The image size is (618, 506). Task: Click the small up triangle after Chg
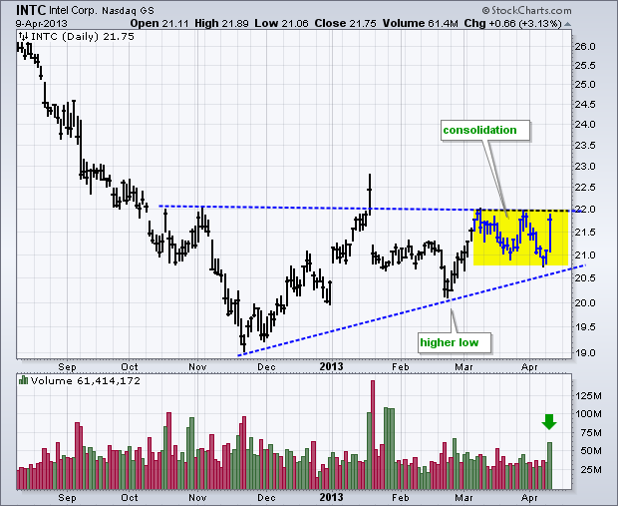(567, 24)
